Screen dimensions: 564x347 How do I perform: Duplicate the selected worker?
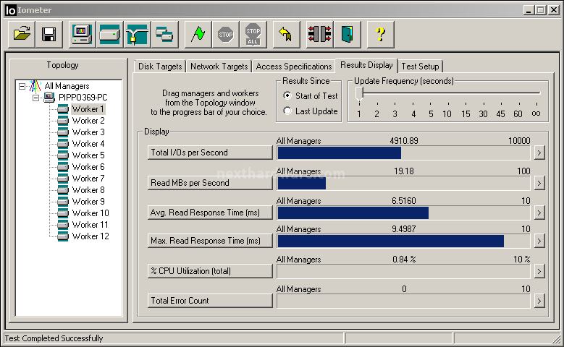pyautogui.click(x=165, y=35)
